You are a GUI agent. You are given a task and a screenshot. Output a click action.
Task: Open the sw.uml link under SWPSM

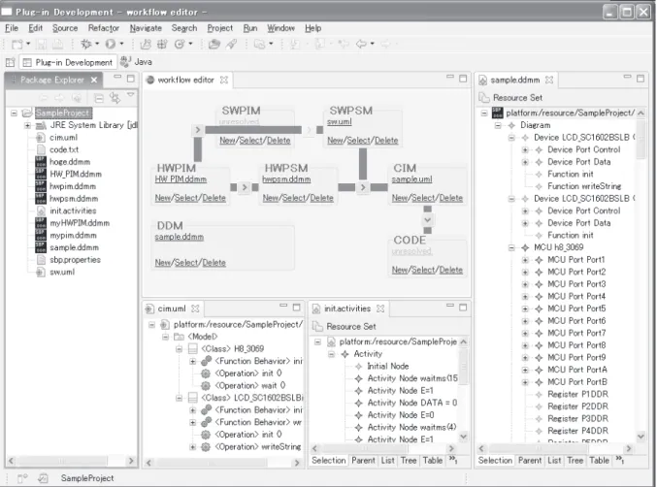(x=340, y=121)
